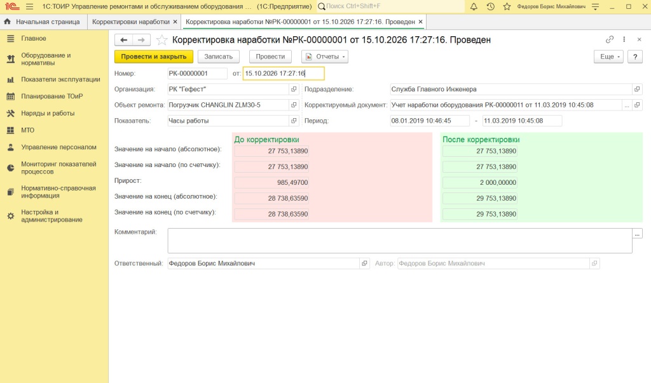Click the Записать button
Screen dimensions: 651x383
[219, 57]
